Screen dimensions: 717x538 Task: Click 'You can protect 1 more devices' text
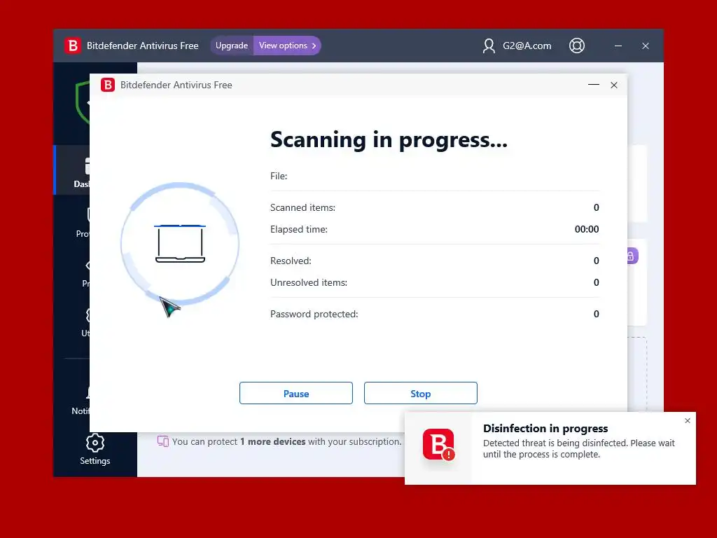click(x=286, y=441)
